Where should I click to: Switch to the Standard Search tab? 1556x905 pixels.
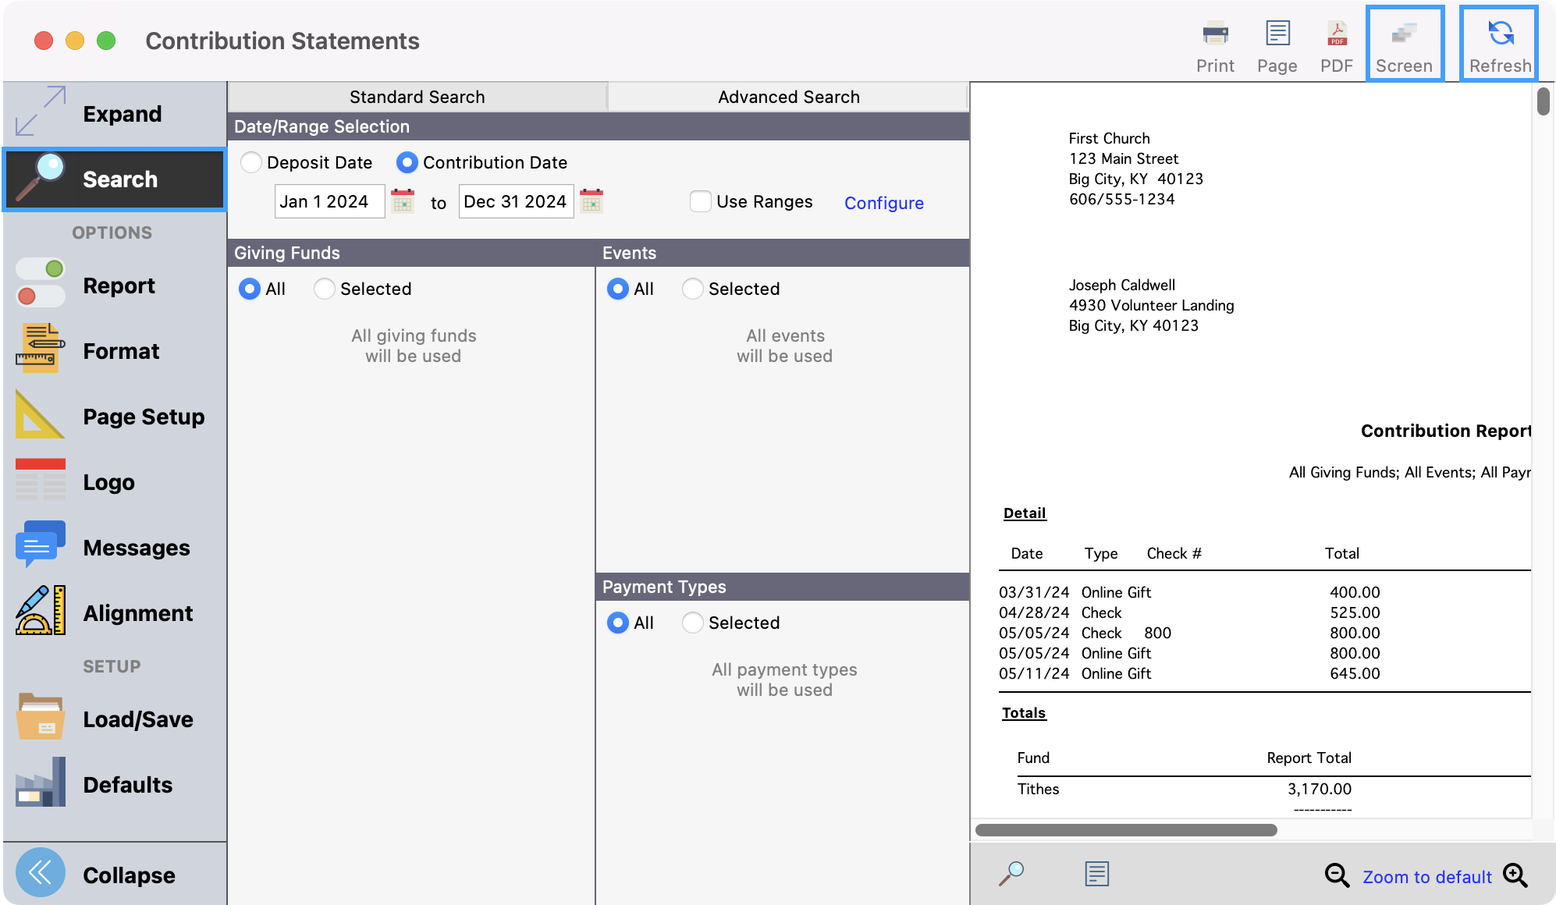[417, 97]
